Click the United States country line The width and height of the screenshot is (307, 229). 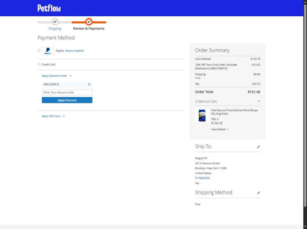[203, 173]
